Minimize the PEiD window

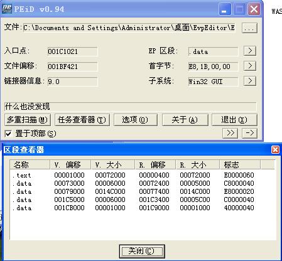225,9
